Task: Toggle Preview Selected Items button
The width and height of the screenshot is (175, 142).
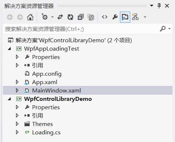Action: [125, 17]
